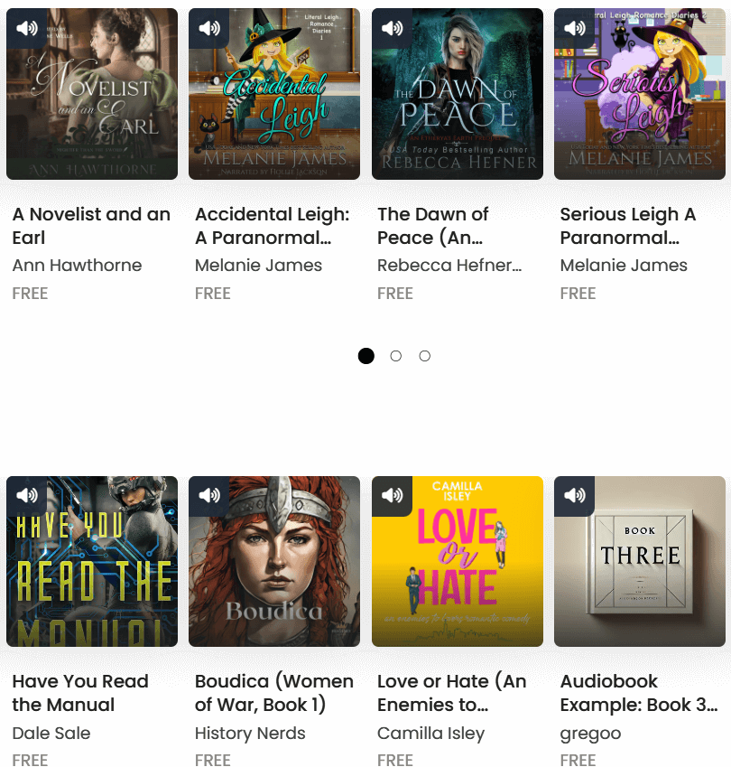
Task: Click audio icon on Book Three cover
Action: pyautogui.click(x=575, y=495)
